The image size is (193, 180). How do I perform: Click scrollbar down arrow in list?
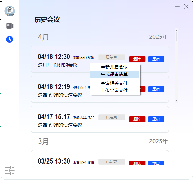pyautogui.click(x=177, y=100)
